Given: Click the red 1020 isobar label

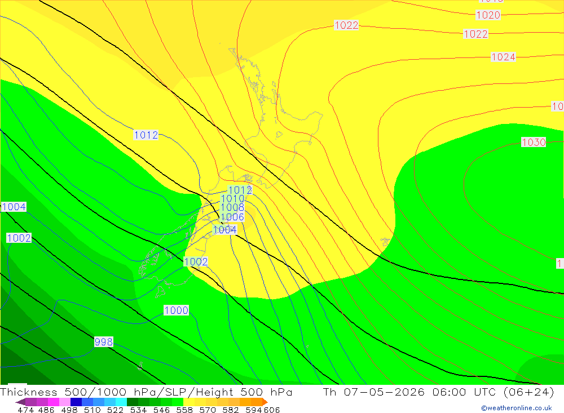Looking at the screenshot, I should coord(488,15).
